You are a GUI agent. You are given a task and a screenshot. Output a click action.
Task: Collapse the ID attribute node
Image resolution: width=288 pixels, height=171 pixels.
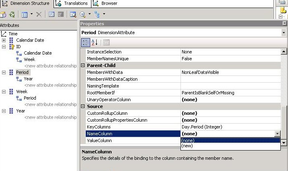click(x=4, y=47)
